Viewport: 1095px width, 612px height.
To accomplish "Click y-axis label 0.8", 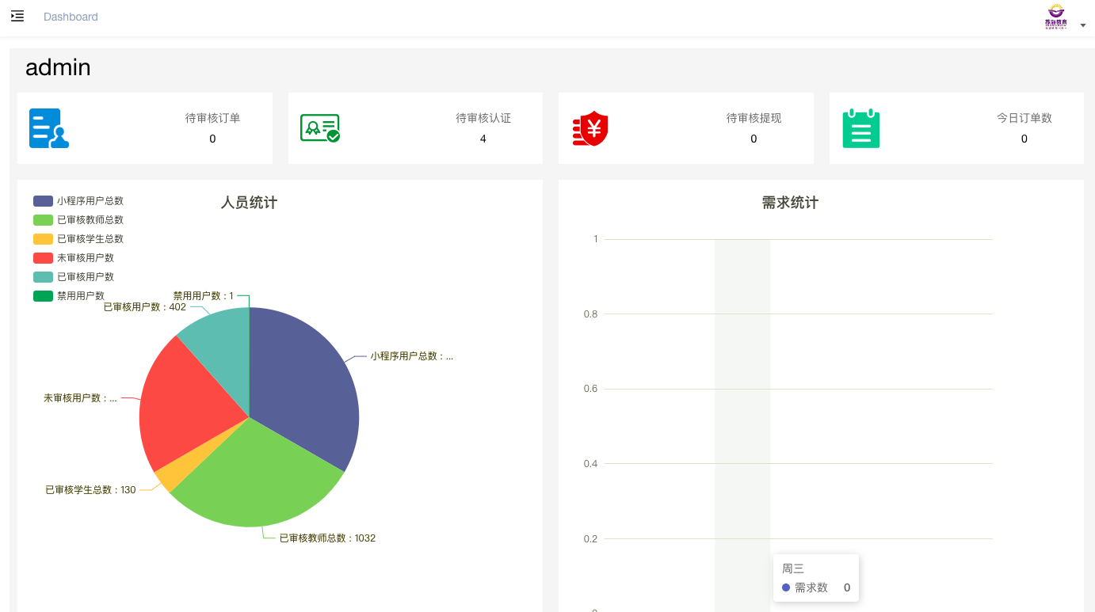I will pyautogui.click(x=591, y=314).
